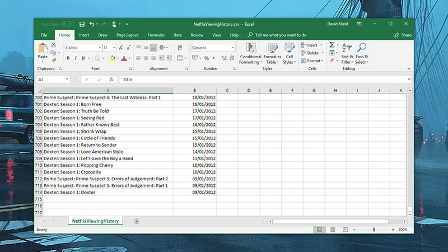Add a new sheet with plus icon
The width and height of the screenshot is (448, 252).
(136, 221)
